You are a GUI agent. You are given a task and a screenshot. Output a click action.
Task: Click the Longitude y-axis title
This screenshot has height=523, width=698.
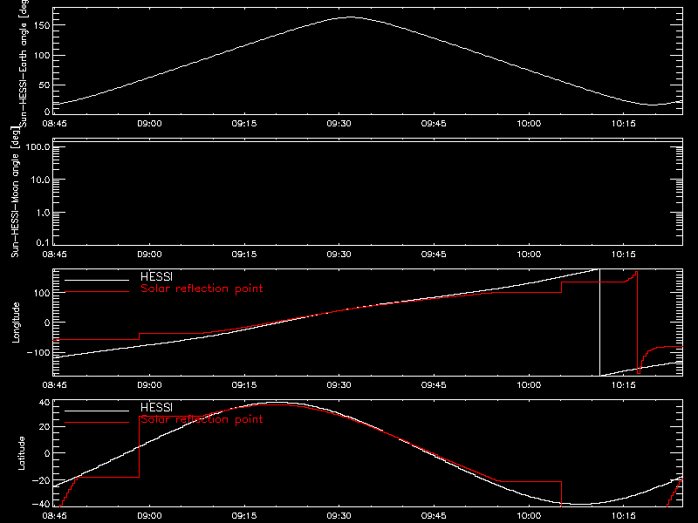(16, 323)
